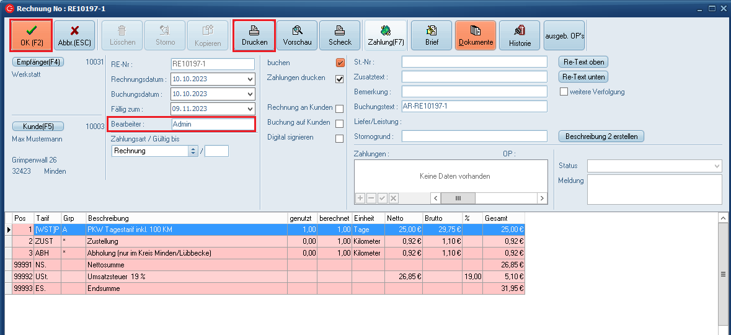
Task: Click Beschreibung 2 erstellen button
Action: point(601,136)
